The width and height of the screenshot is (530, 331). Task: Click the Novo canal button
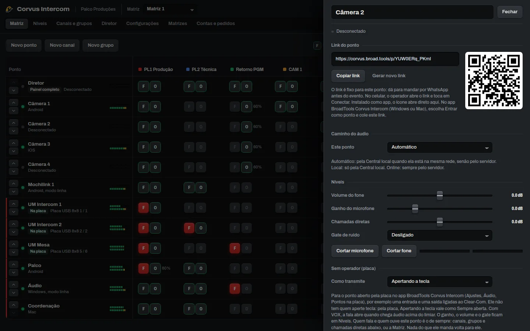click(62, 45)
